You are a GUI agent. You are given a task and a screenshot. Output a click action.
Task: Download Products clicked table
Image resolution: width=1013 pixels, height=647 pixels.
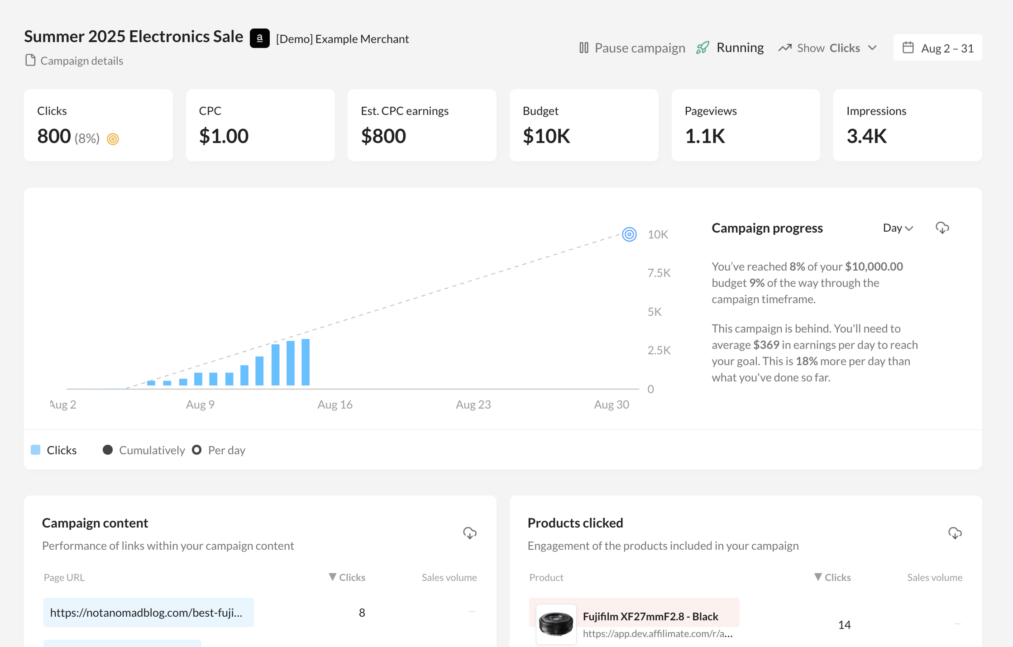(955, 533)
